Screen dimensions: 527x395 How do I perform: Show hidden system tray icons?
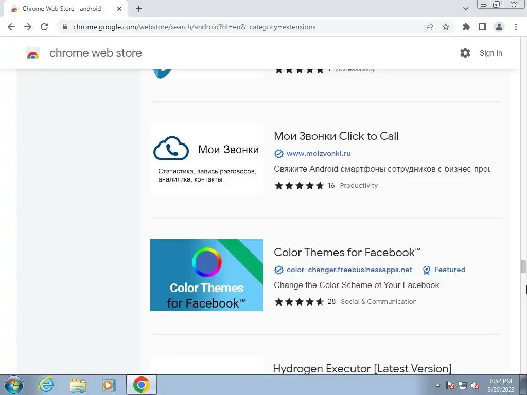click(437, 385)
